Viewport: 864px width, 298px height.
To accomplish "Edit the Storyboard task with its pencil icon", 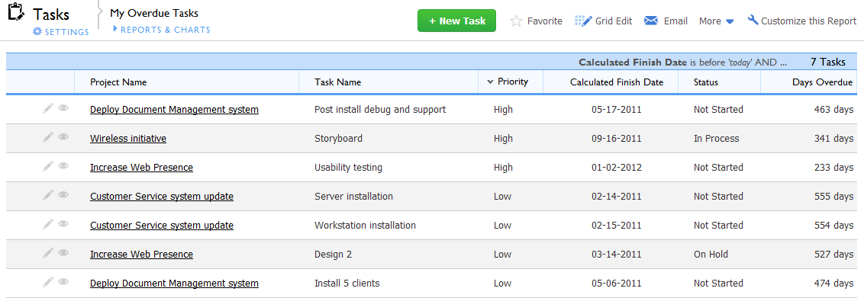I will coord(48,137).
